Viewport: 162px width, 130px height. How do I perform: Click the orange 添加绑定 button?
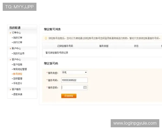pos(69,96)
